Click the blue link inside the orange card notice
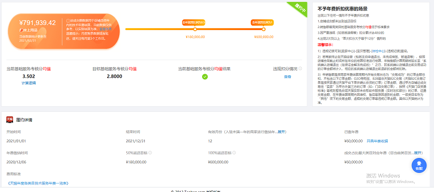This screenshot has height=192, width=434. pos(106,29)
